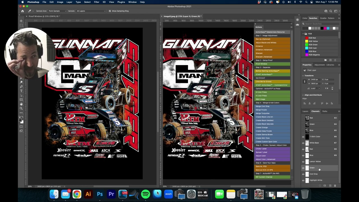The height and width of the screenshot is (202, 359).
Task: Open Adobe Illustrator from the dock
Action: pyautogui.click(x=88, y=194)
